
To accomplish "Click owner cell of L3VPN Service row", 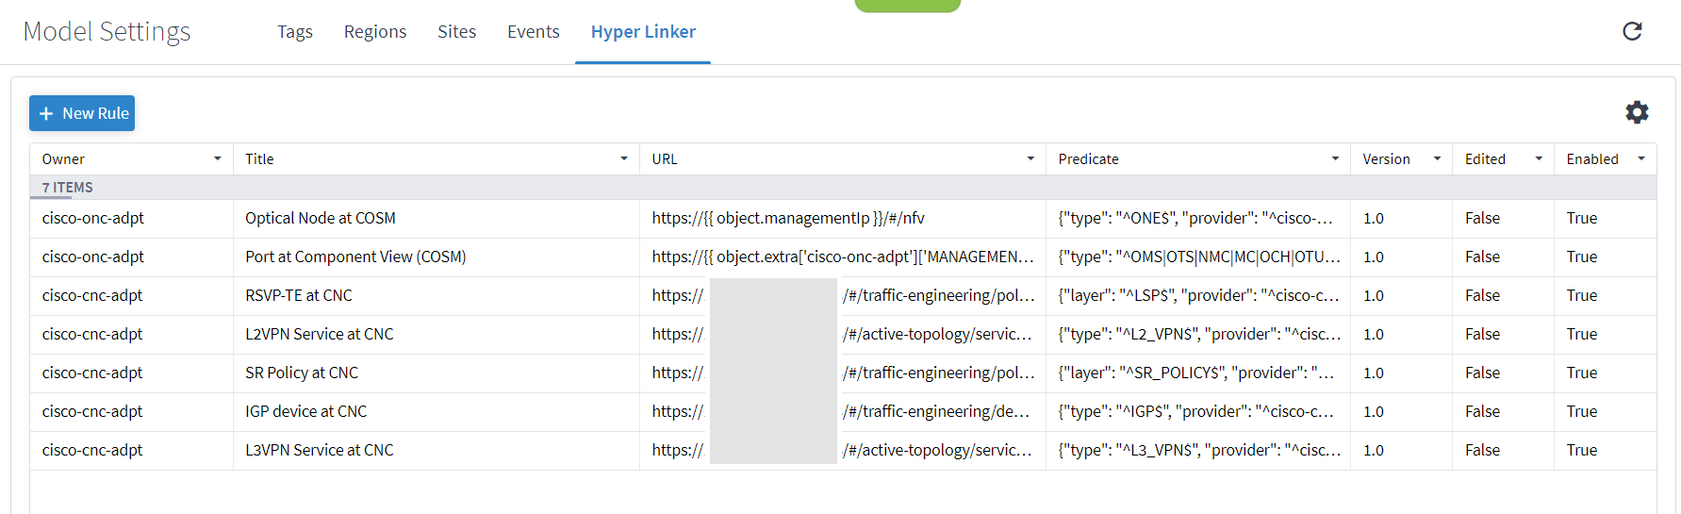I will coord(131,450).
